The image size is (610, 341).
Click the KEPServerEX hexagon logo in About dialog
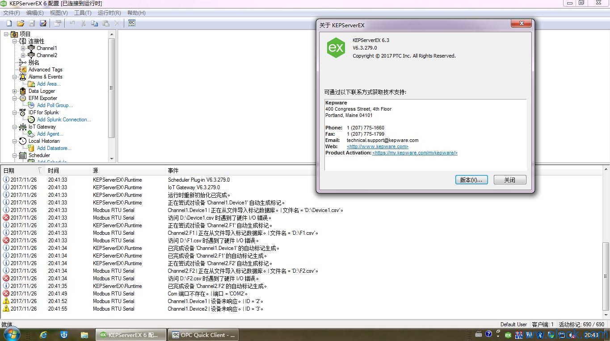click(336, 48)
